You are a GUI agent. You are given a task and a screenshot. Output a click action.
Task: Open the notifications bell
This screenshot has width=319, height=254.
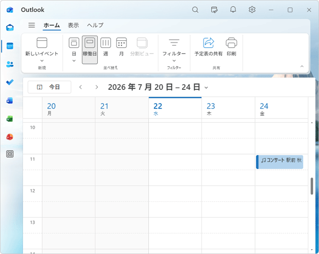pos(233,10)
